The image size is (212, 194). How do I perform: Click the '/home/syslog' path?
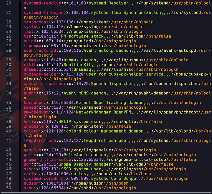click(84, 27)
